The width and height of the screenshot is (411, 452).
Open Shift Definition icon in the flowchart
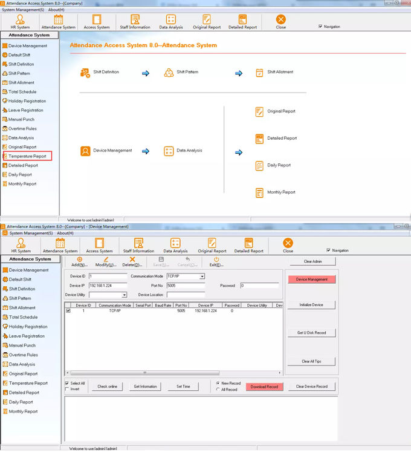point(85,73)
